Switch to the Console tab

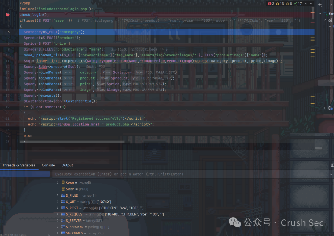[48, 165]
